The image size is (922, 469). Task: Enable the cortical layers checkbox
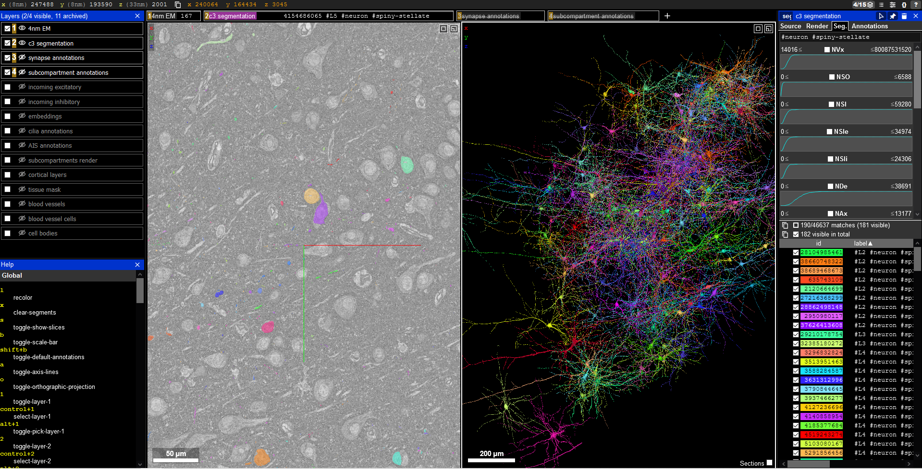point(8,175)
